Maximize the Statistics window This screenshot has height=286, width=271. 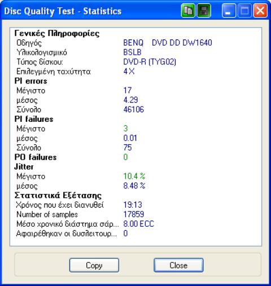244,11
